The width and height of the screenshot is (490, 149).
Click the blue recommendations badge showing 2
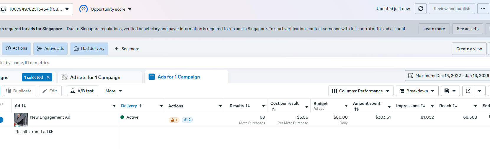tap(187, 120)
